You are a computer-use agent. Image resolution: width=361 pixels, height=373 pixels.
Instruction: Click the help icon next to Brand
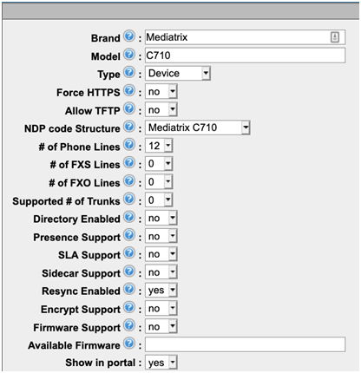coord(129,36)
